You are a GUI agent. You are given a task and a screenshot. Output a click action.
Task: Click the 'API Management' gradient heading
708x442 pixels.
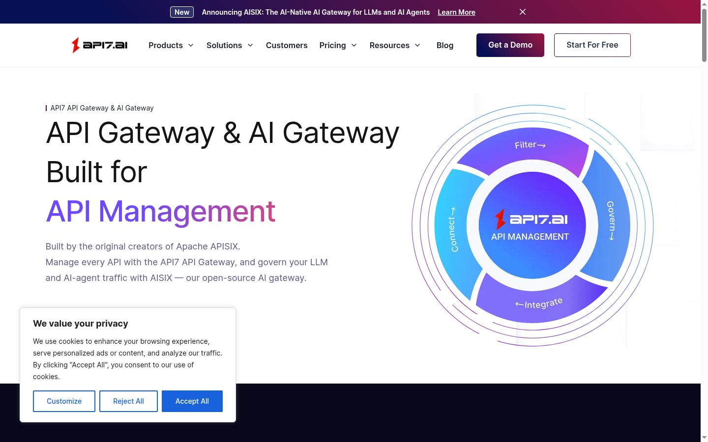[161, 211]
